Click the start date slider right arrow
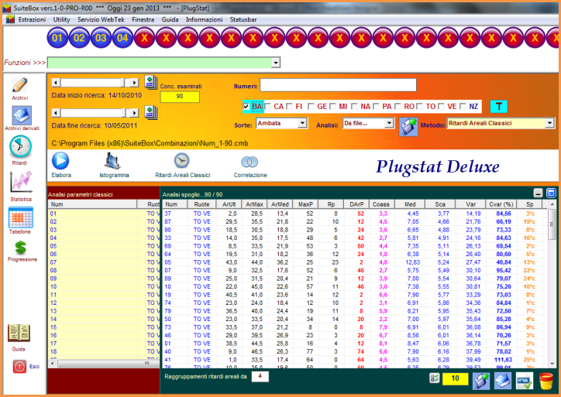 [x=134, y=83]
